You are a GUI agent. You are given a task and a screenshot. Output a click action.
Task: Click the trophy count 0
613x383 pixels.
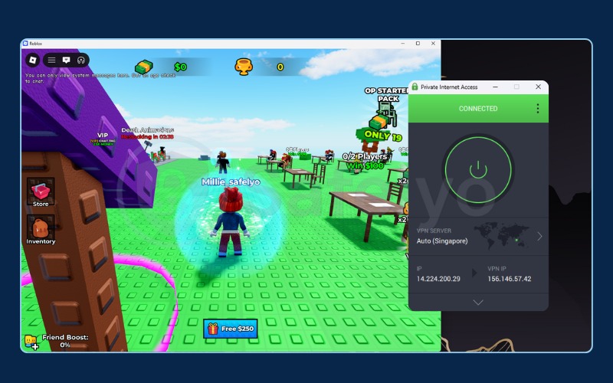(280, 67)
